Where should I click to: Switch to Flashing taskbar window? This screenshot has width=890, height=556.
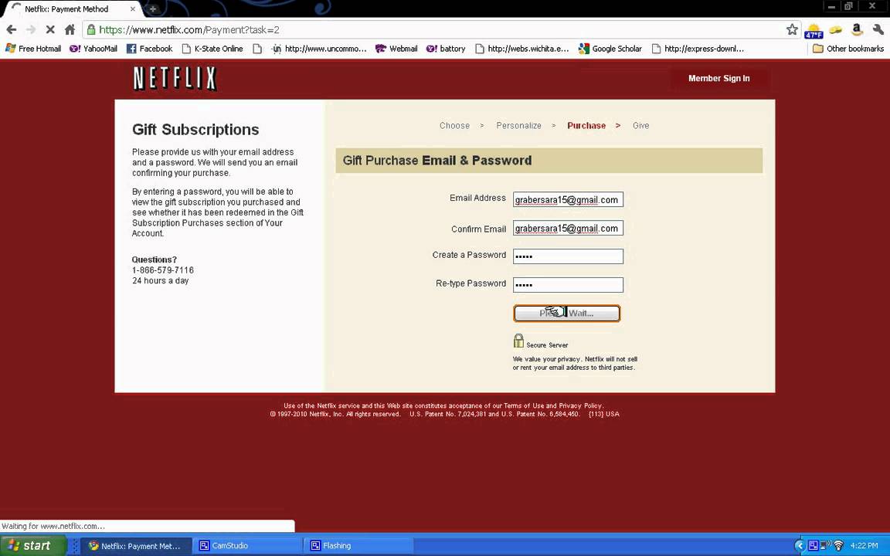358,546
